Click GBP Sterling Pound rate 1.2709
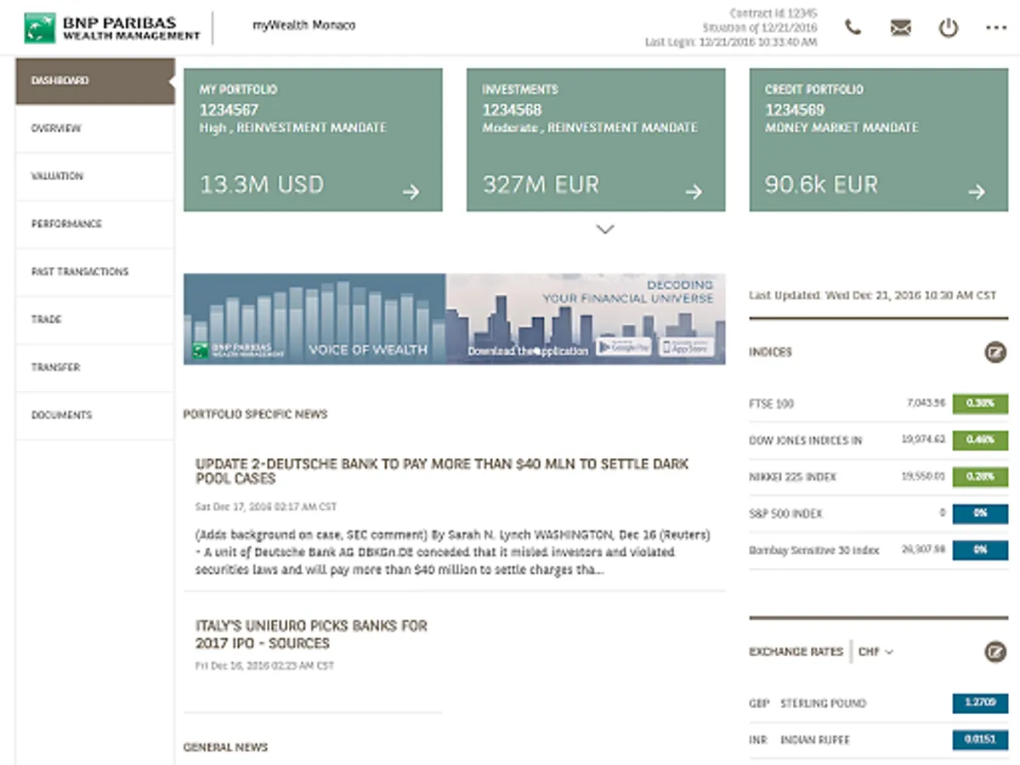Viewport: 1020px width, 765px height. pyautogui.click(x=980, y=704)
